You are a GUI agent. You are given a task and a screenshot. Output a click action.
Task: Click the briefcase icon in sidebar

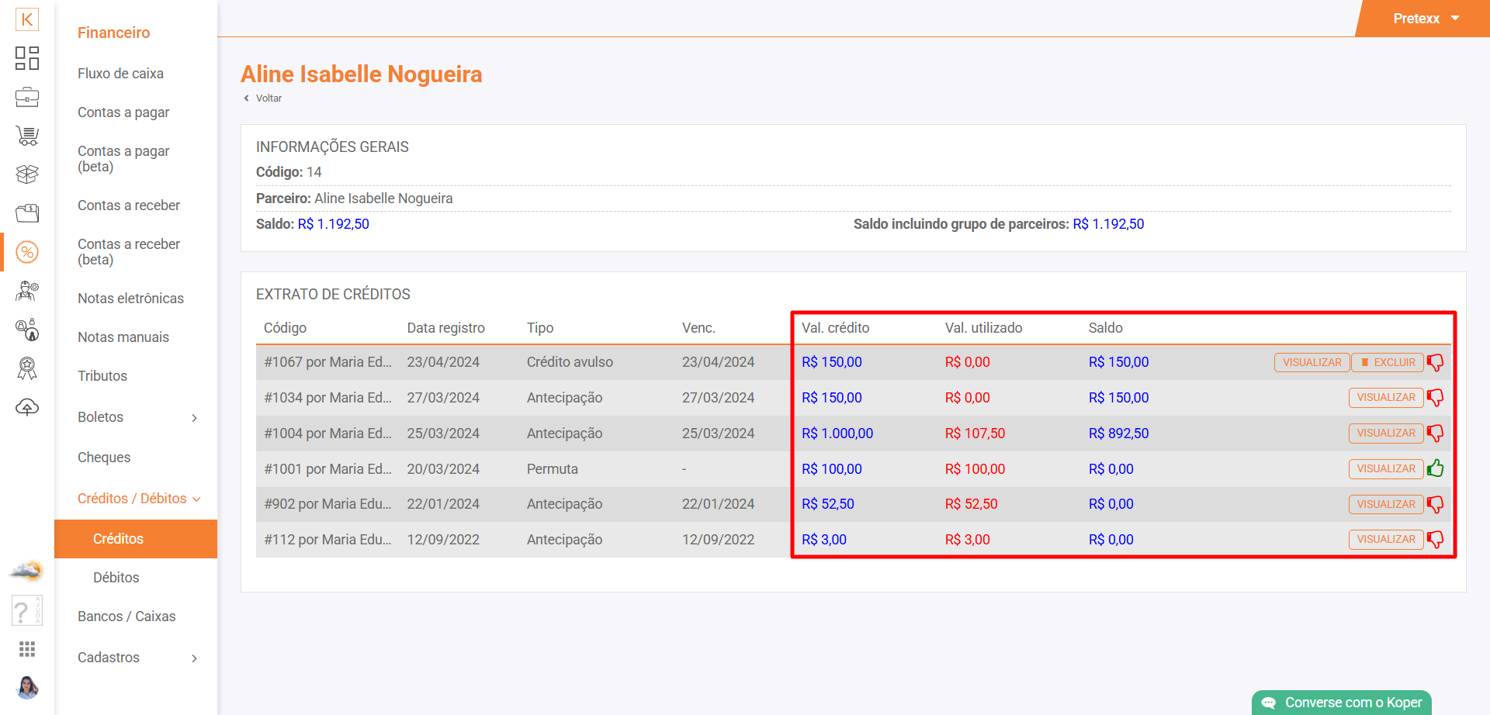[27, 98]
